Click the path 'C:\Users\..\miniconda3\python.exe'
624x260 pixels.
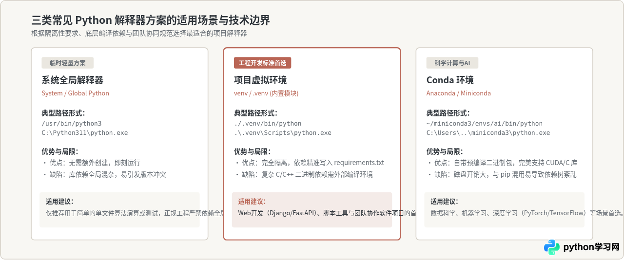click(x=488, y=133)
